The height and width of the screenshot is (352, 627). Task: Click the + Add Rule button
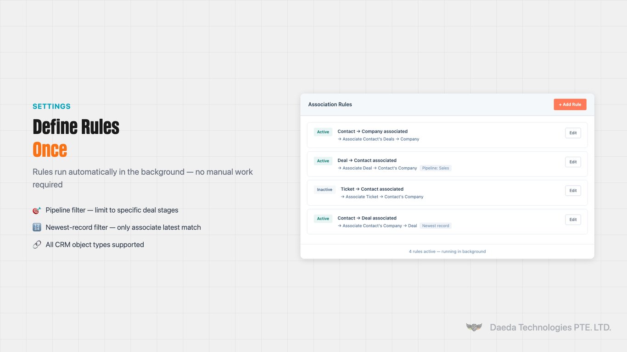[570, 104]
